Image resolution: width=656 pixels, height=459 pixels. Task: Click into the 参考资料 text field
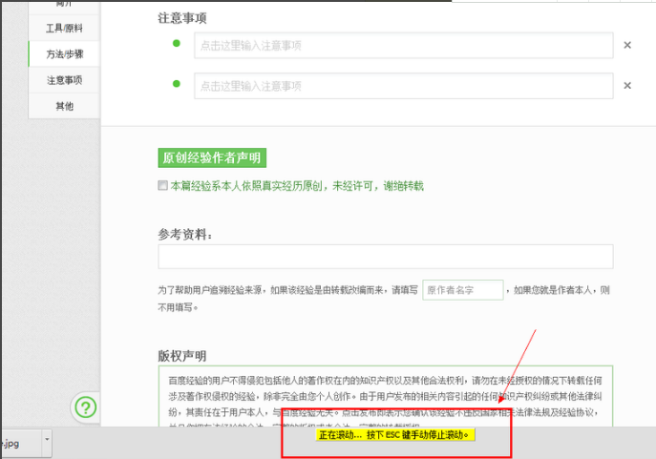386,257
